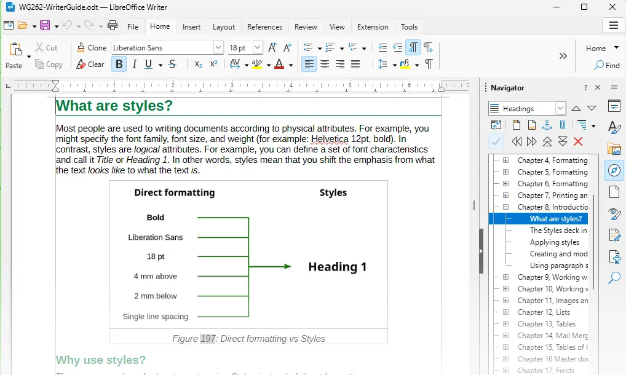Click Demote chapter double-right arrow
Image resolution: width=626 pixels, height=375 pixels.
click(532, 141)
